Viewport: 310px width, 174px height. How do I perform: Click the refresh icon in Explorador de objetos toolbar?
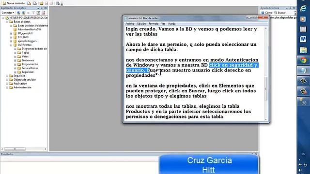point(38,13)
